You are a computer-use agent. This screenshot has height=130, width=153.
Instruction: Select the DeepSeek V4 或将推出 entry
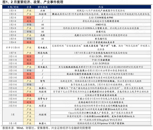click(101, 120)
